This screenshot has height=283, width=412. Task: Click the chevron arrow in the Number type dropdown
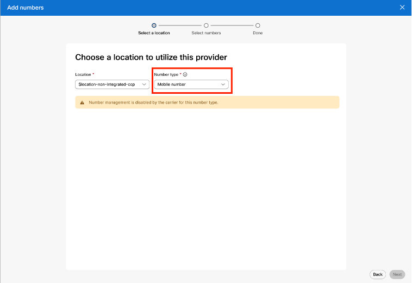(223, 85)
